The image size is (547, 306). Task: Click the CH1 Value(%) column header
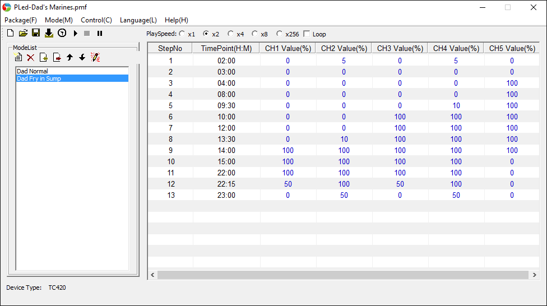point(288,49)
